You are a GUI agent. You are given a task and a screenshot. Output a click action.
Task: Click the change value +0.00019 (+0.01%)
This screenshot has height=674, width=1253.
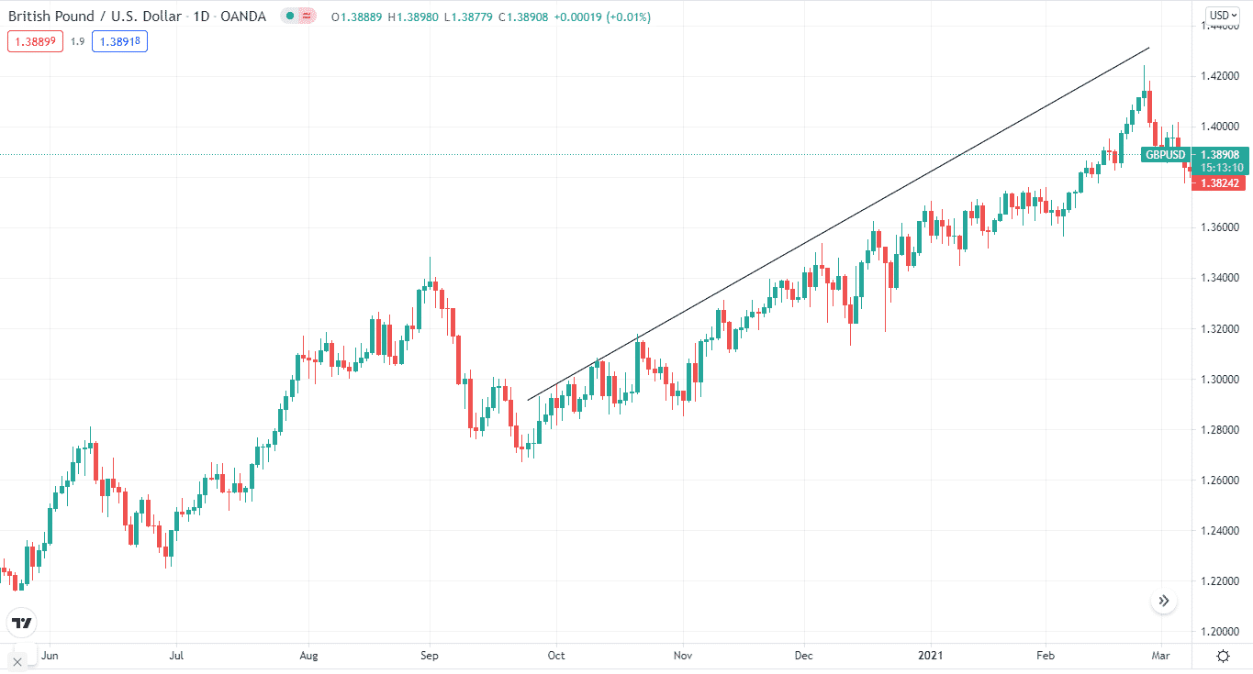coord(601,17)
